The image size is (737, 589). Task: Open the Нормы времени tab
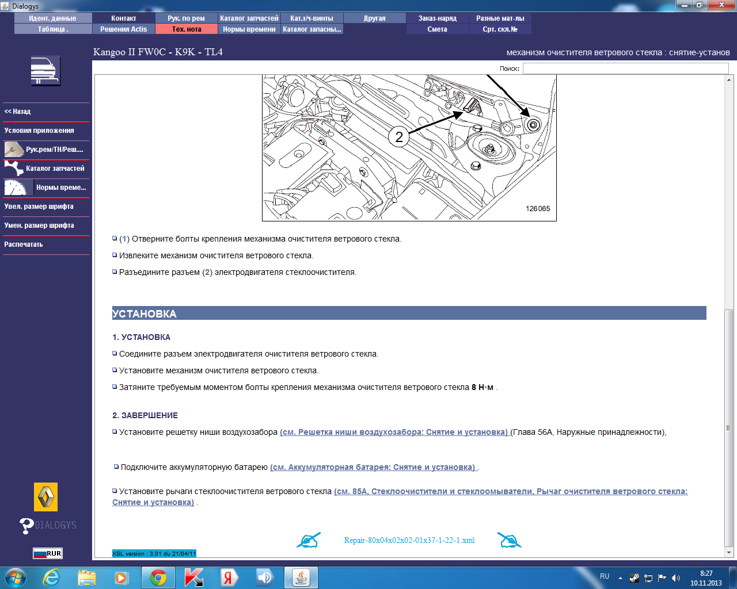249,29
